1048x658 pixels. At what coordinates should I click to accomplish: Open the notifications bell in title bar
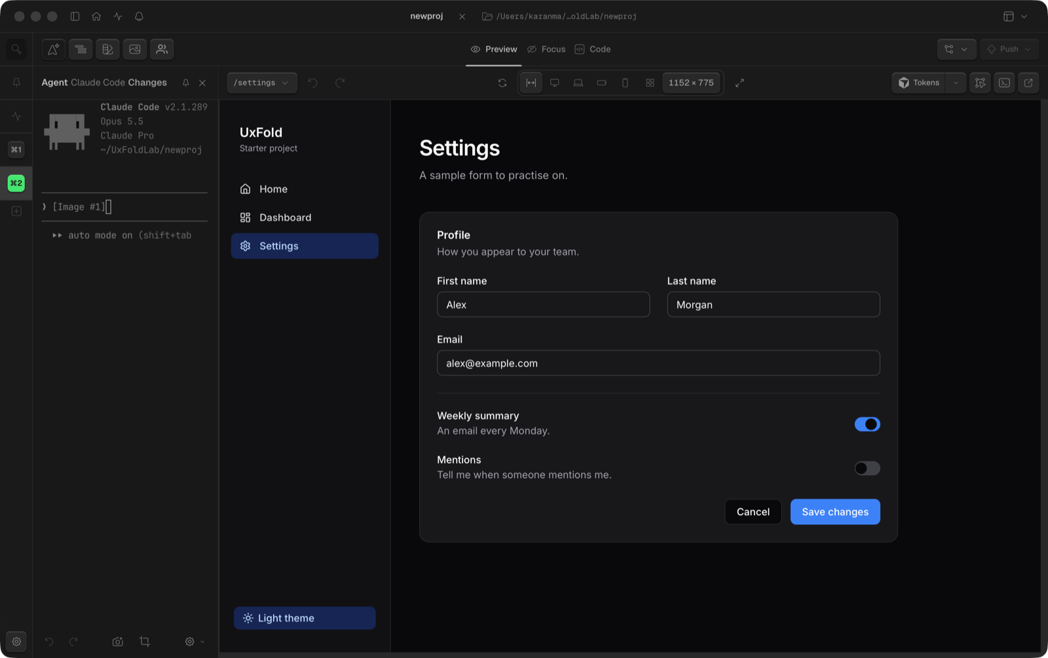(x=139, y=16)
